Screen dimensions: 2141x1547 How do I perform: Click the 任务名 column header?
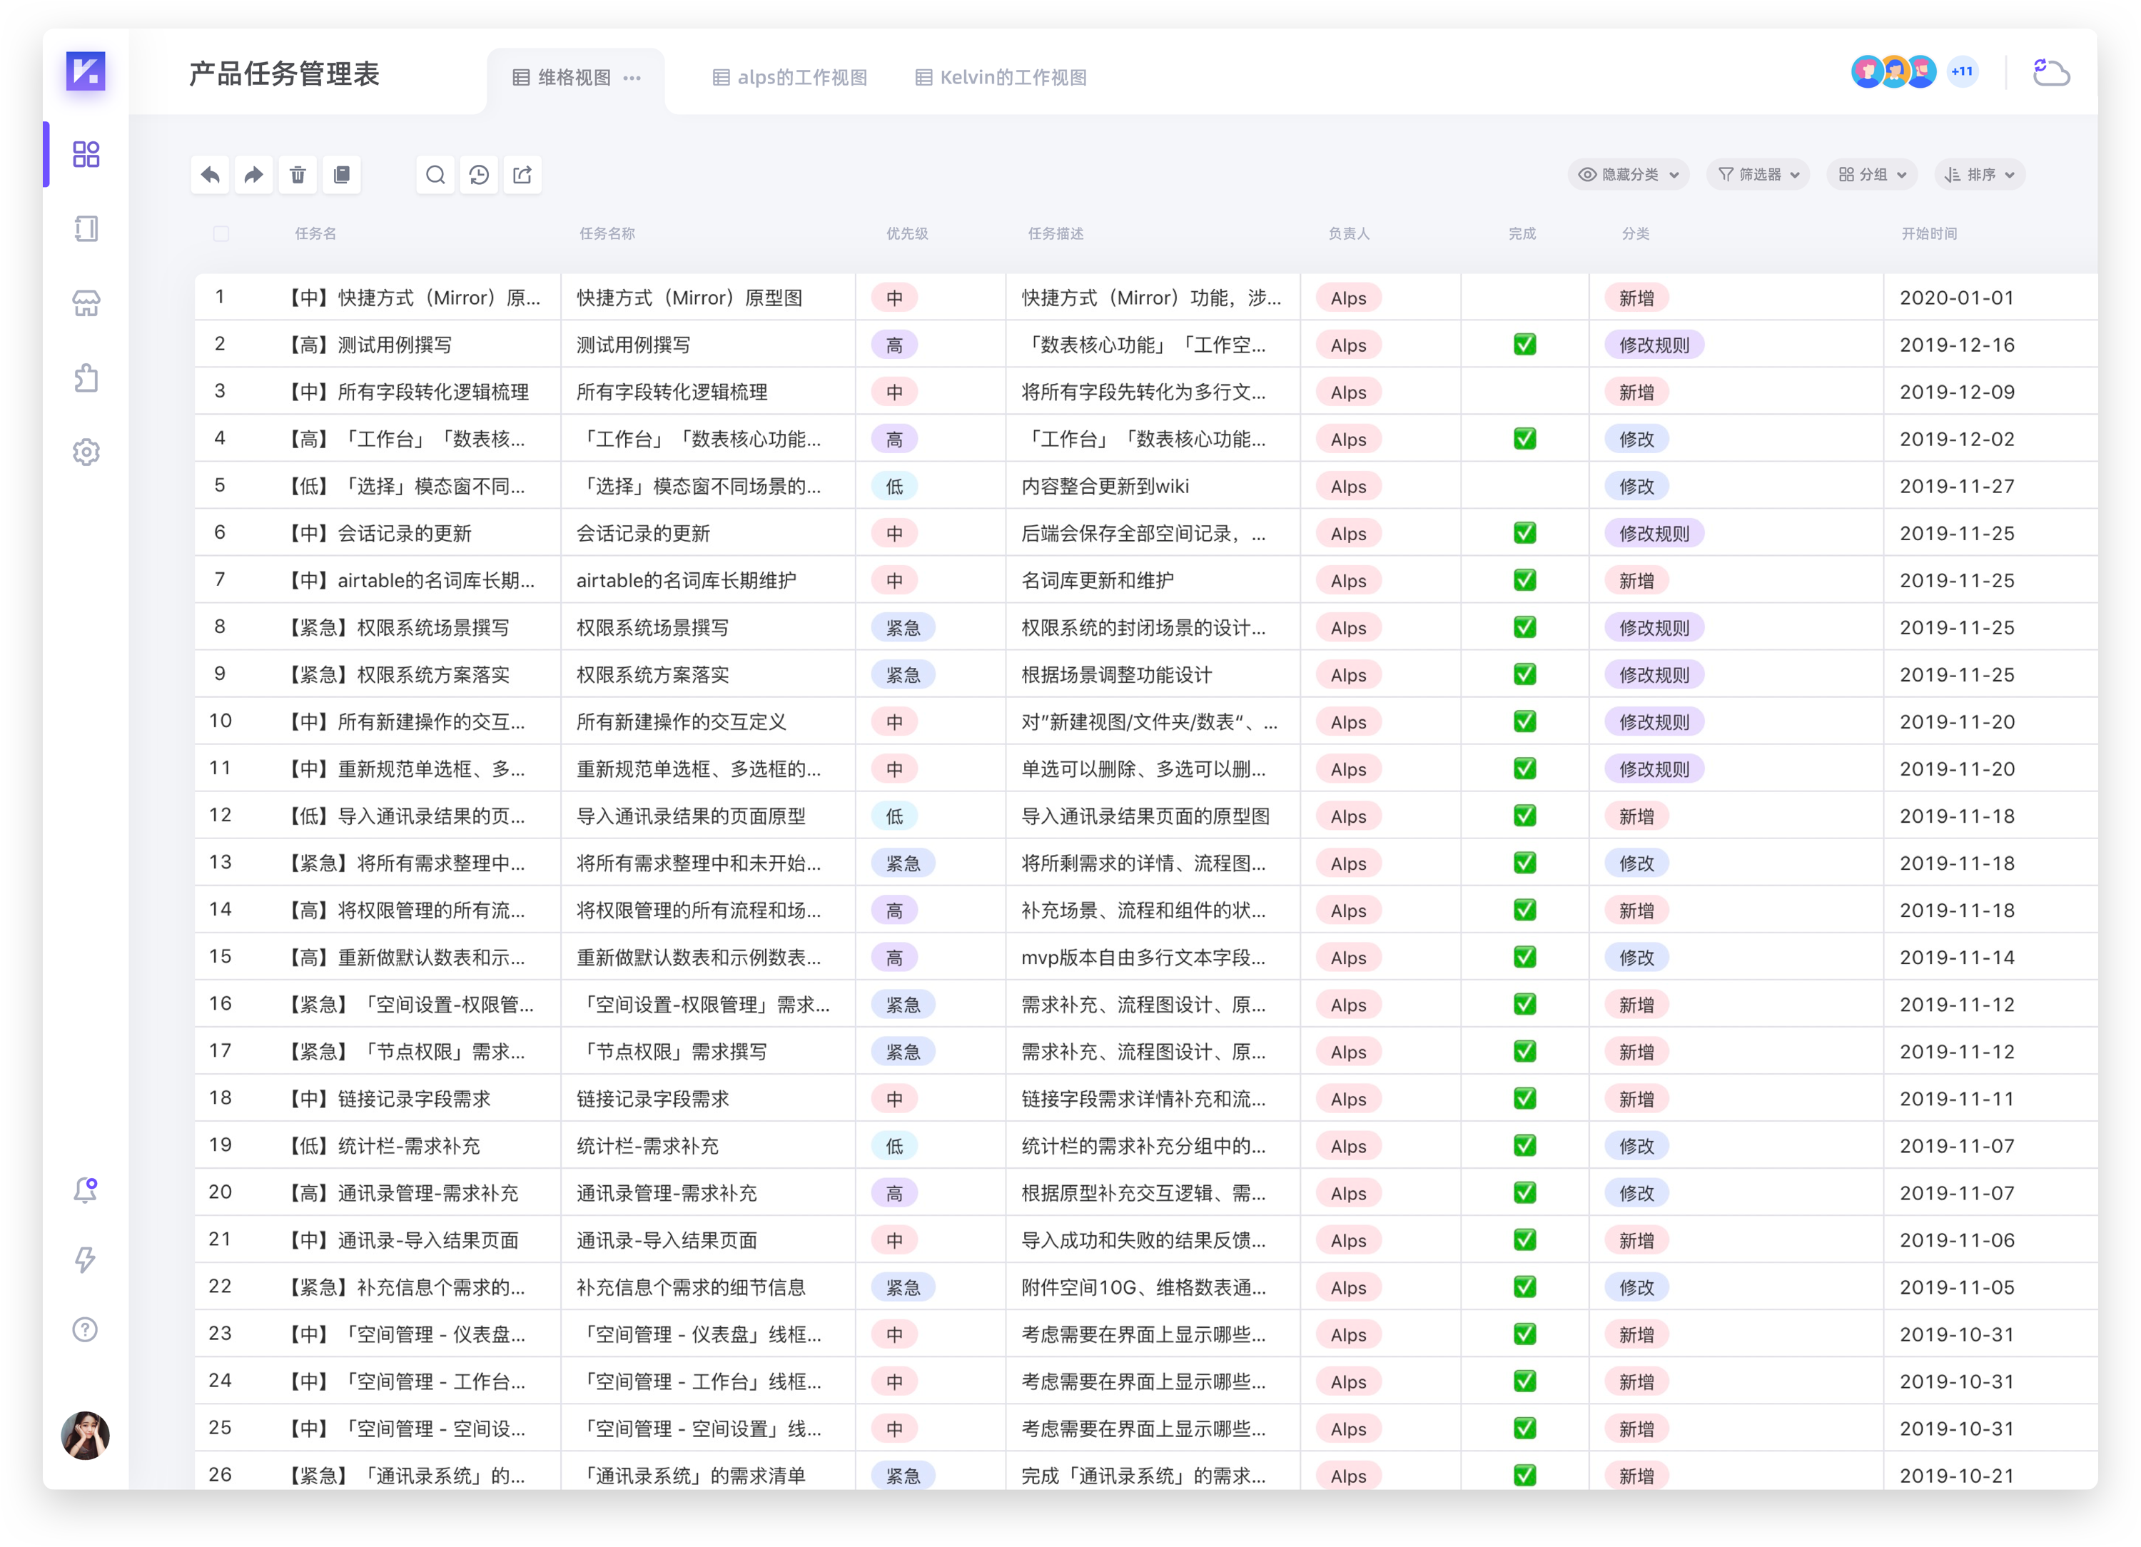pyautogui.click(x=315, y=233)
